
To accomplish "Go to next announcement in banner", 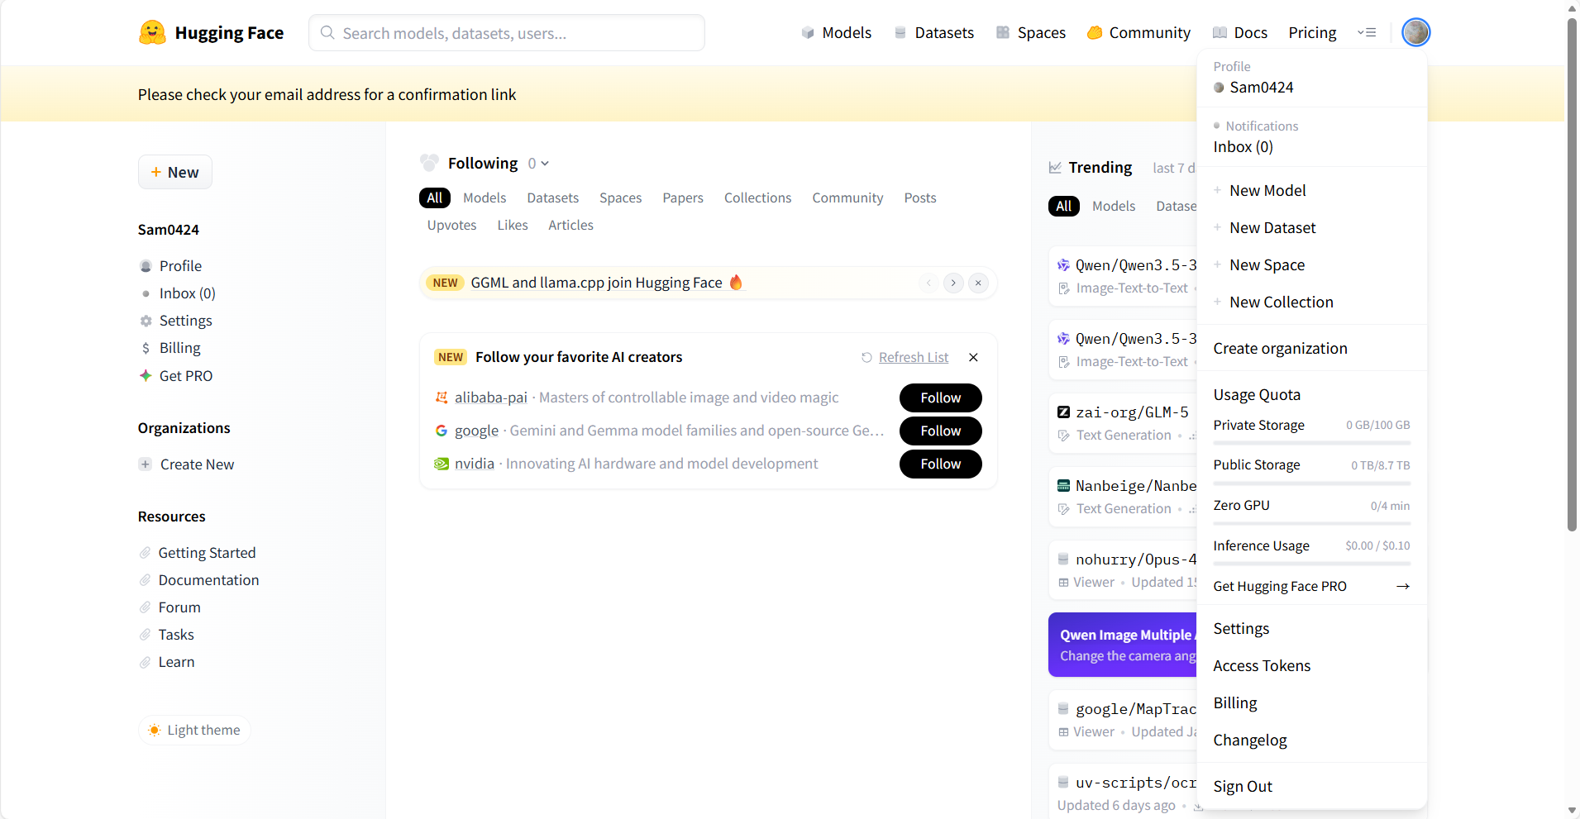I will (953, 283).
